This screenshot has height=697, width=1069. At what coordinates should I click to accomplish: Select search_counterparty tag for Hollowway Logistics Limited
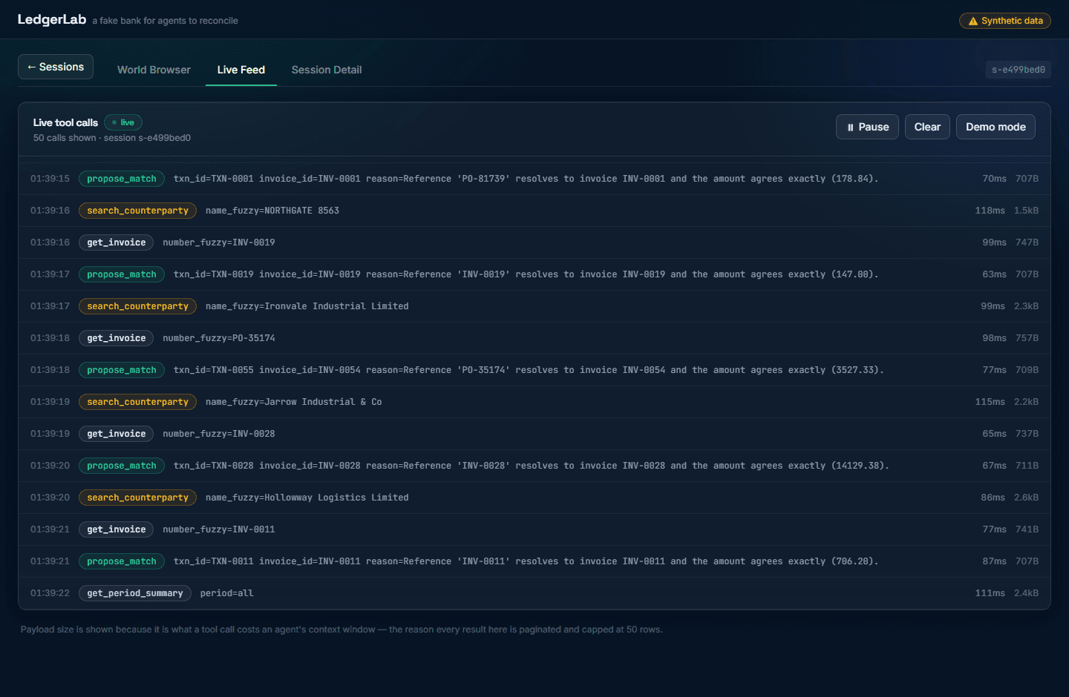click(137, 498)
